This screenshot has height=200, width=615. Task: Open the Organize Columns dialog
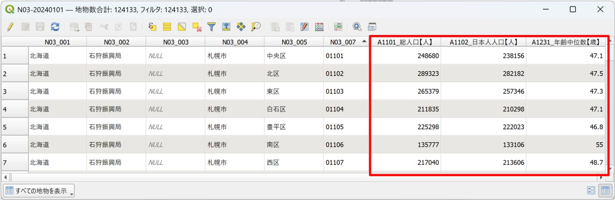[304, 27]
